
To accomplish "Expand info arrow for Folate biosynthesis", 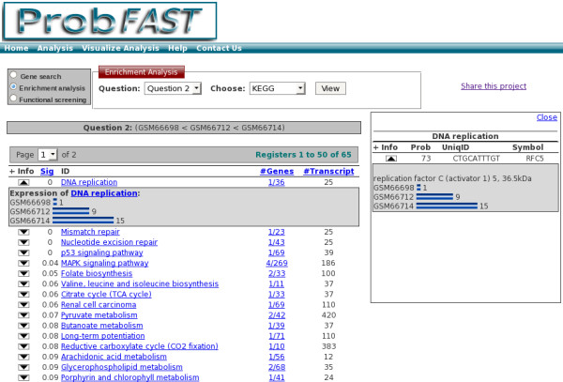I will 24,273.
